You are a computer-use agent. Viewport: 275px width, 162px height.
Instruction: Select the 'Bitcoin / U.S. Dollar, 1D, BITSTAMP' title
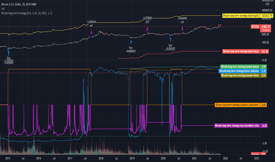tap(19, 4)
